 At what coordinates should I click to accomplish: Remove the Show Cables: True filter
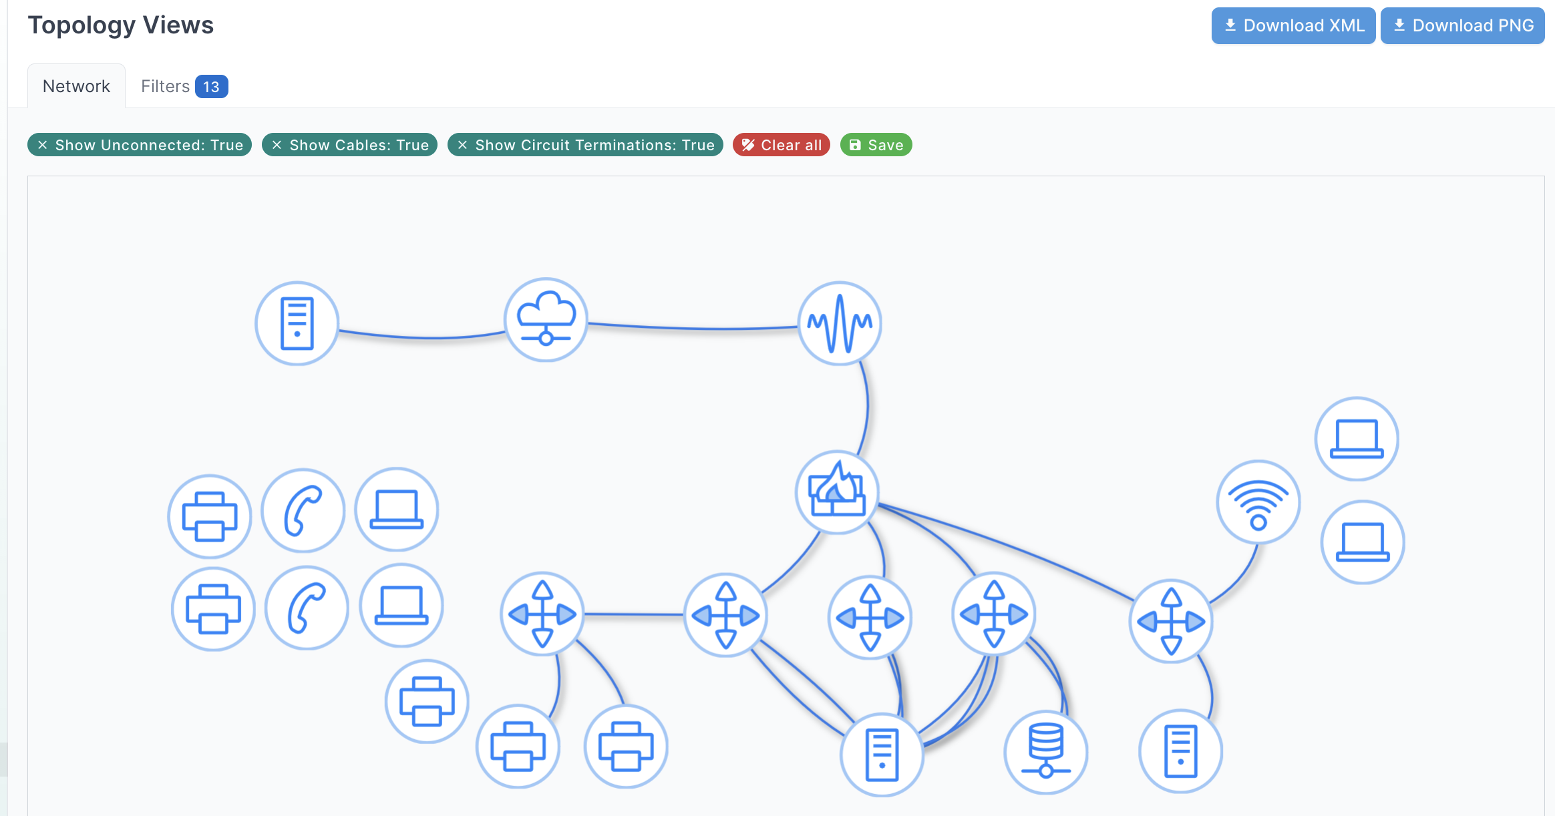[x=277, y=145]
